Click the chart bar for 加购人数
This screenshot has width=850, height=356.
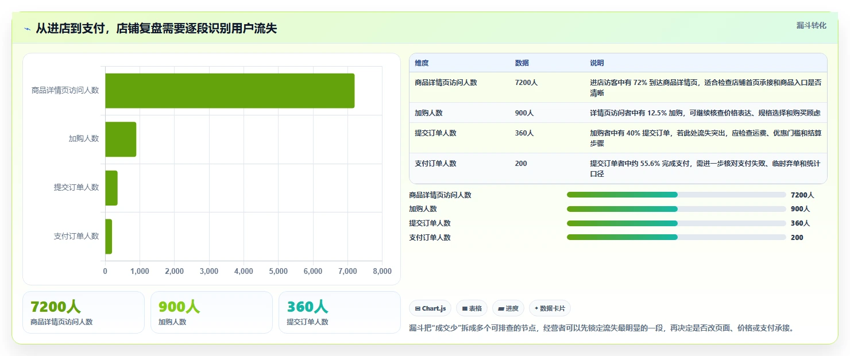[x=121, y=139]
